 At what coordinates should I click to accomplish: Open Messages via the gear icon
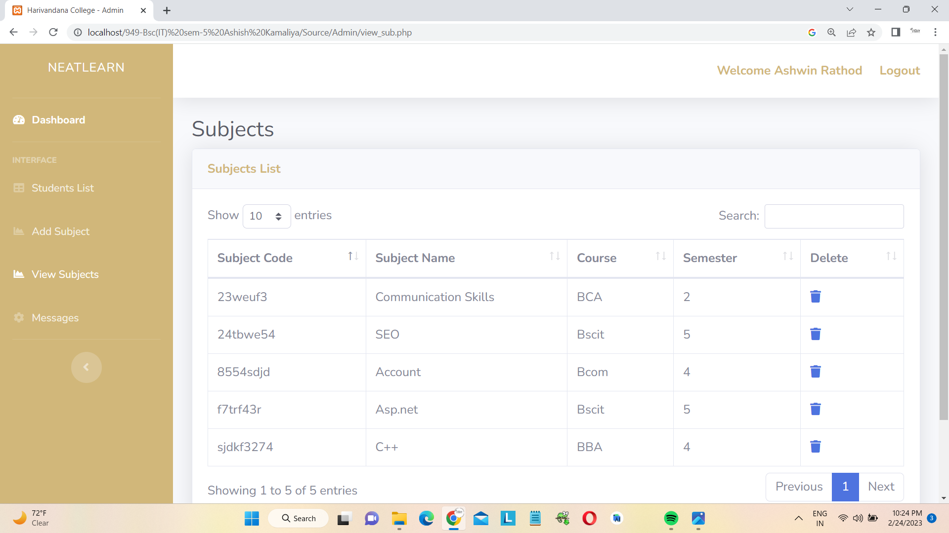pyautogui.click(x=18, y=318)
